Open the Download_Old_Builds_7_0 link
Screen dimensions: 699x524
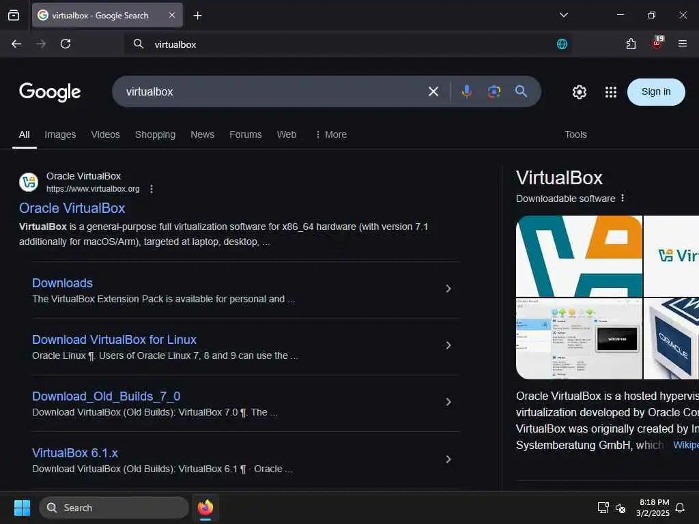(106, 396)
